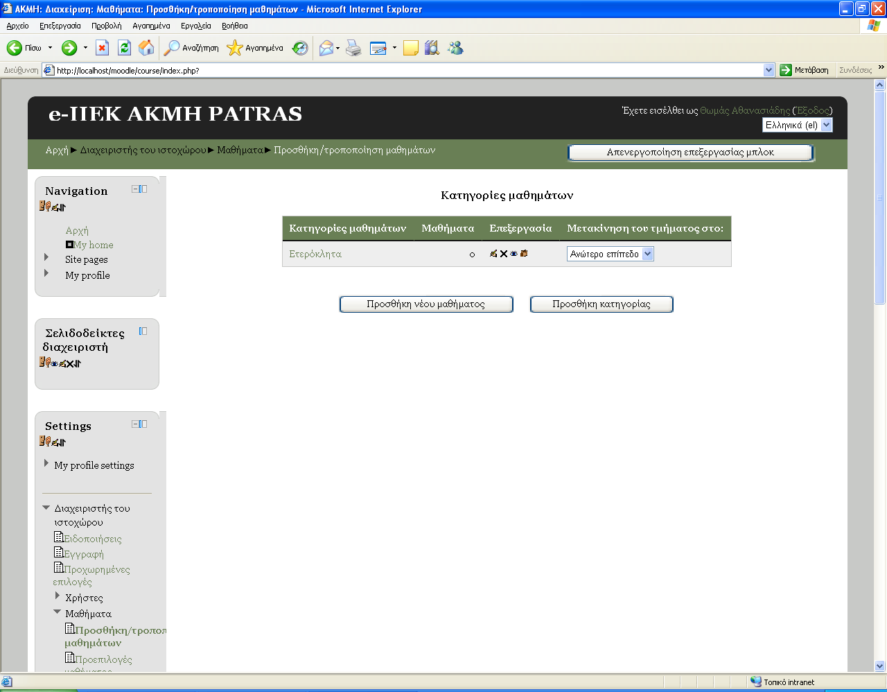This screenshot has width=887, height=692.
Task: Click into the address URL field
Action: 409,70
